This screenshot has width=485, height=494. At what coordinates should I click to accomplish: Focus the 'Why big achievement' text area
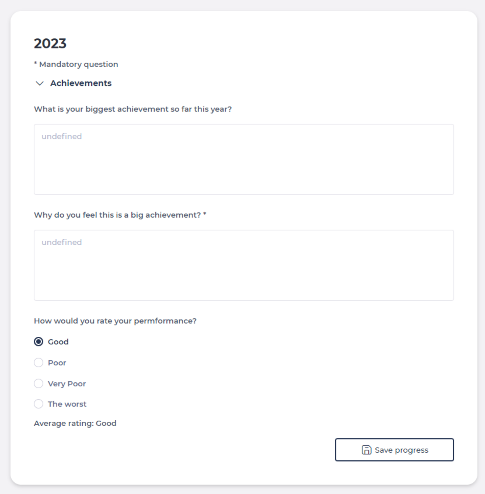pyautogui.click(x=244, y=265)
